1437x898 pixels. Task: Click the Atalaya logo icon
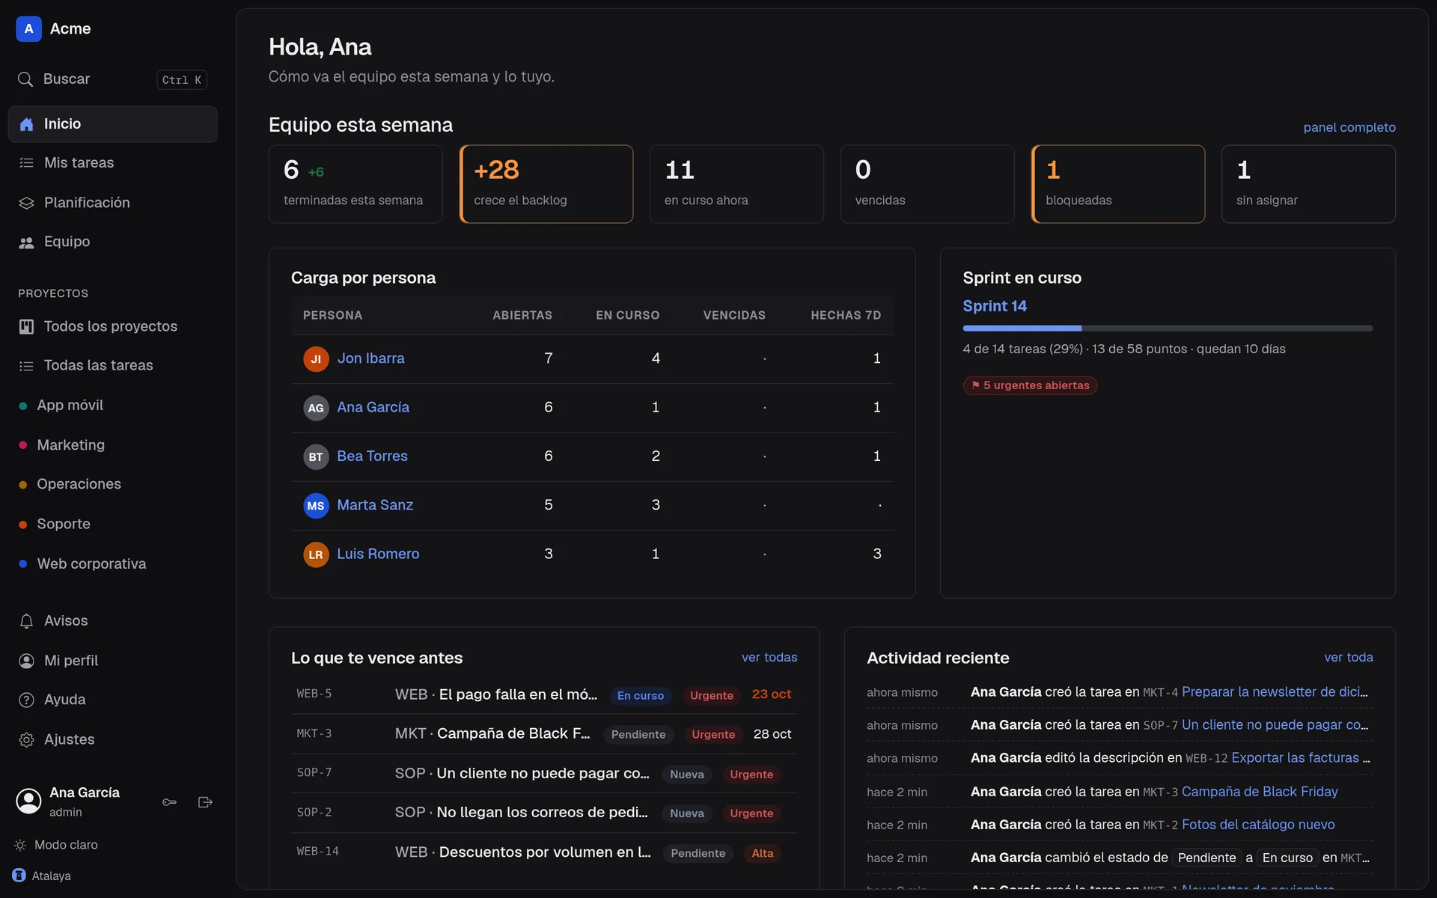pos(19,876)
